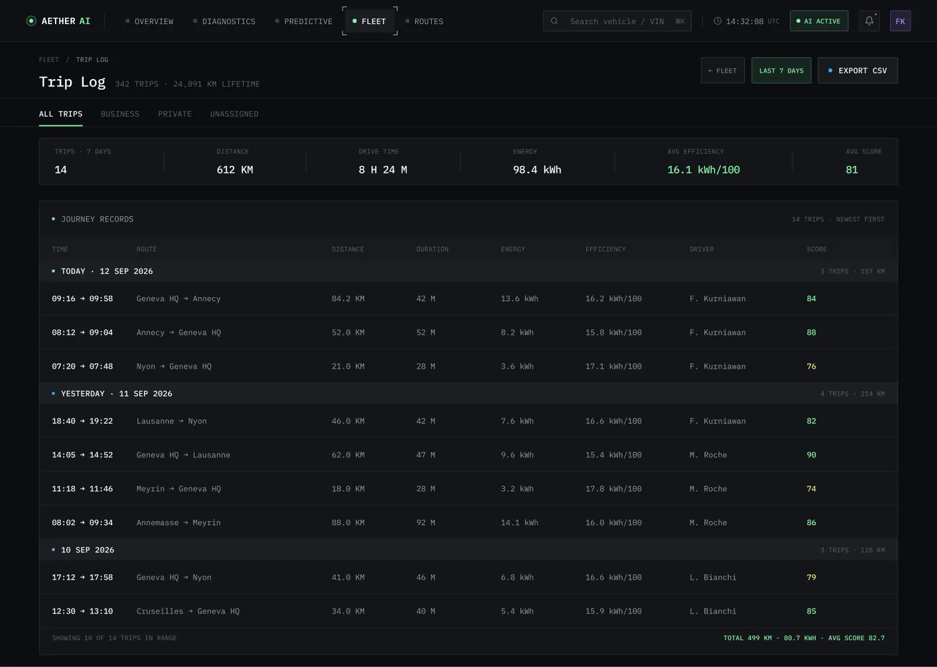Select the Cruseilles → Geneva HQ trip

468,611
